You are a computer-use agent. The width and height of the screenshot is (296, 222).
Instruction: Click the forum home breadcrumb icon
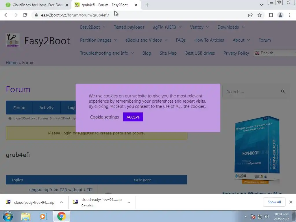tap(10, 118)
